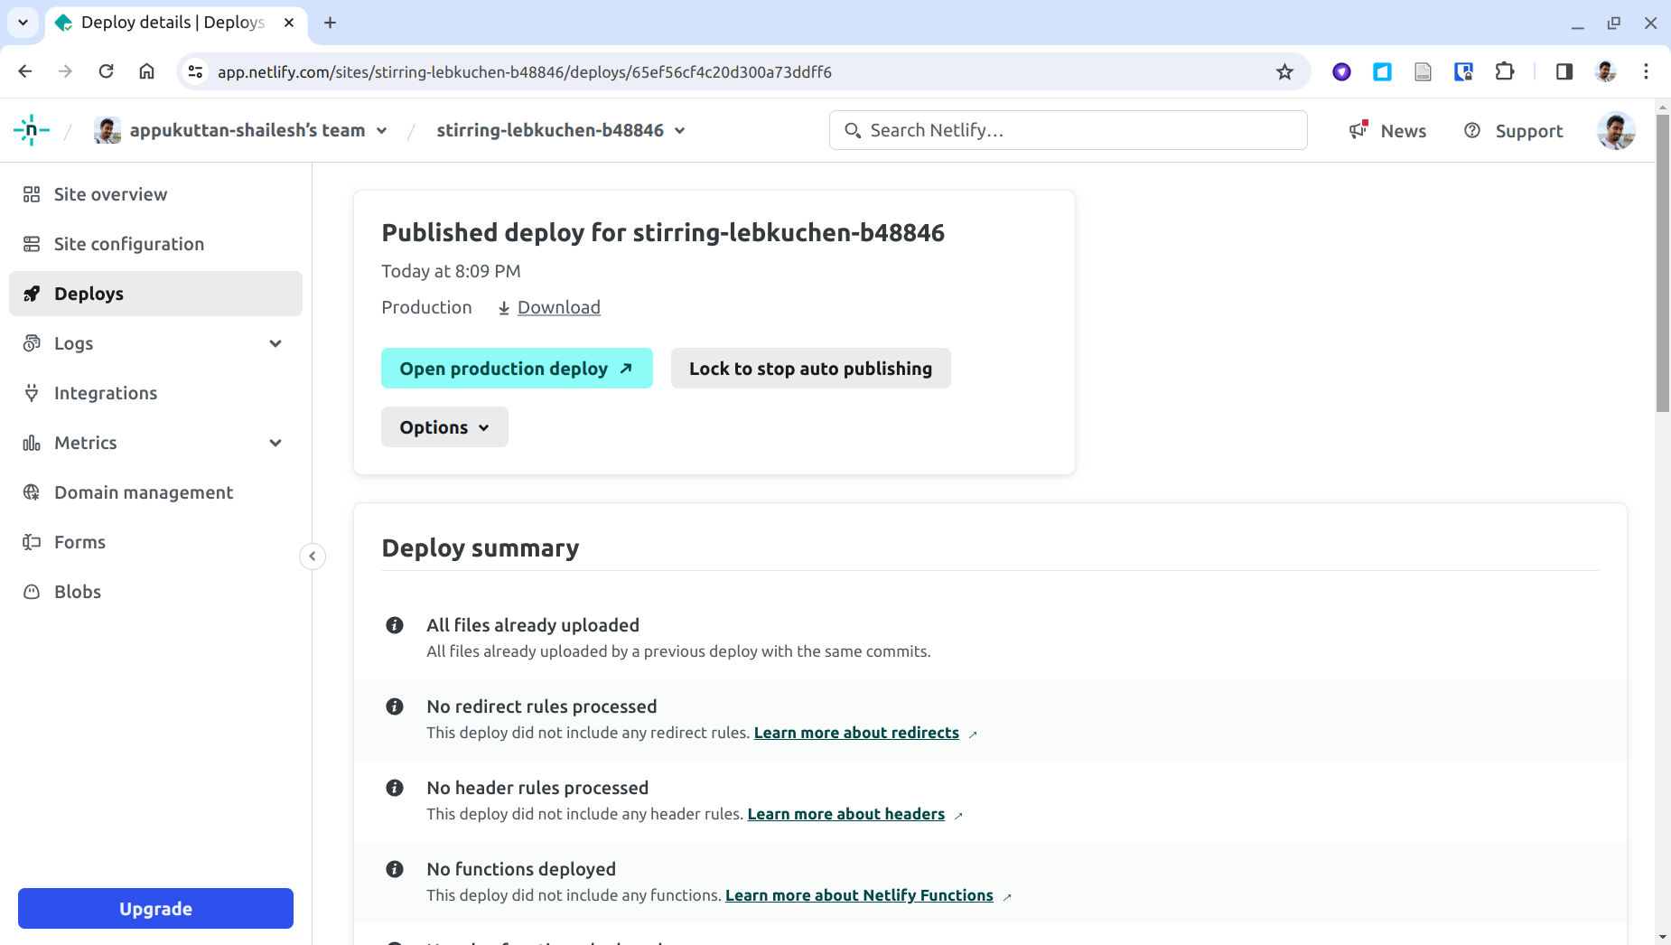This screenshot has height=945, width=1671.
Task: Click the News megaphone icon
Action: tap(1358, 131)
